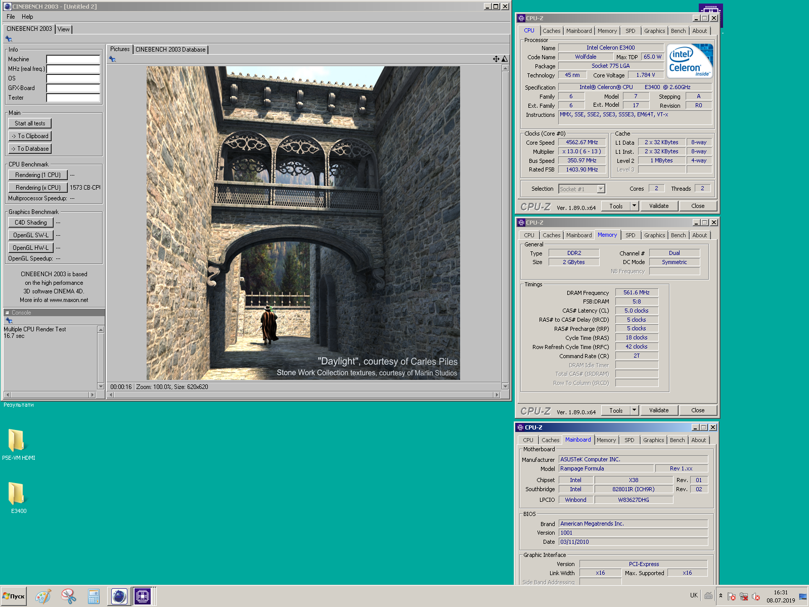Launch Paint from the taskbar

tap(43, 596)
